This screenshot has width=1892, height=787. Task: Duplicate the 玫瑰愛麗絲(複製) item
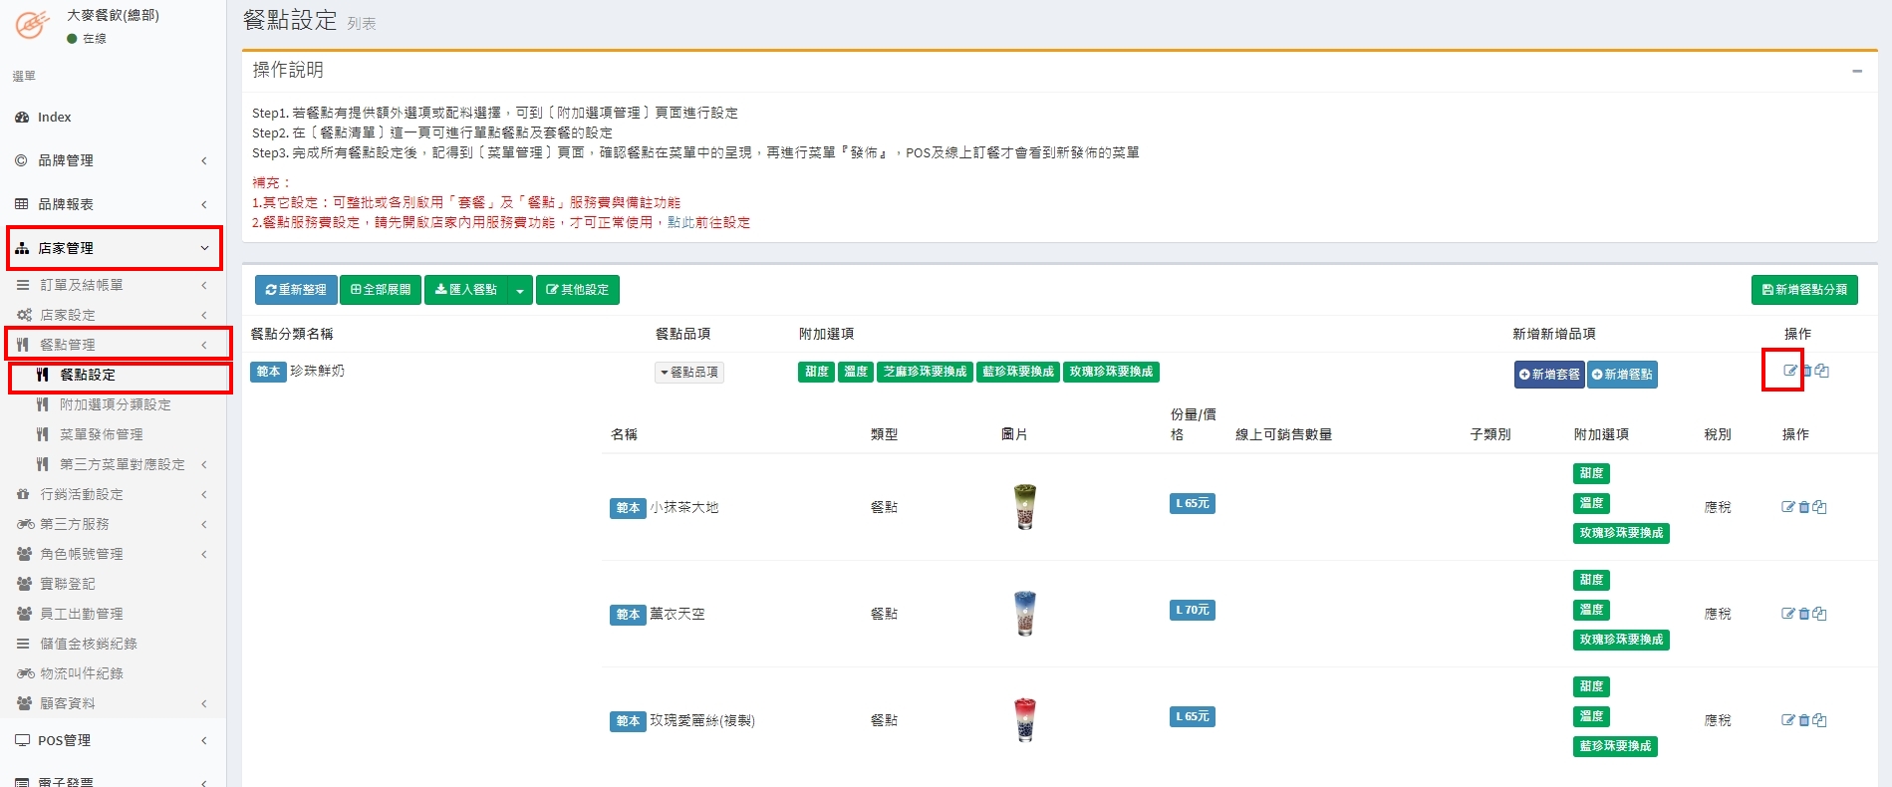[x=1820, y=720]
